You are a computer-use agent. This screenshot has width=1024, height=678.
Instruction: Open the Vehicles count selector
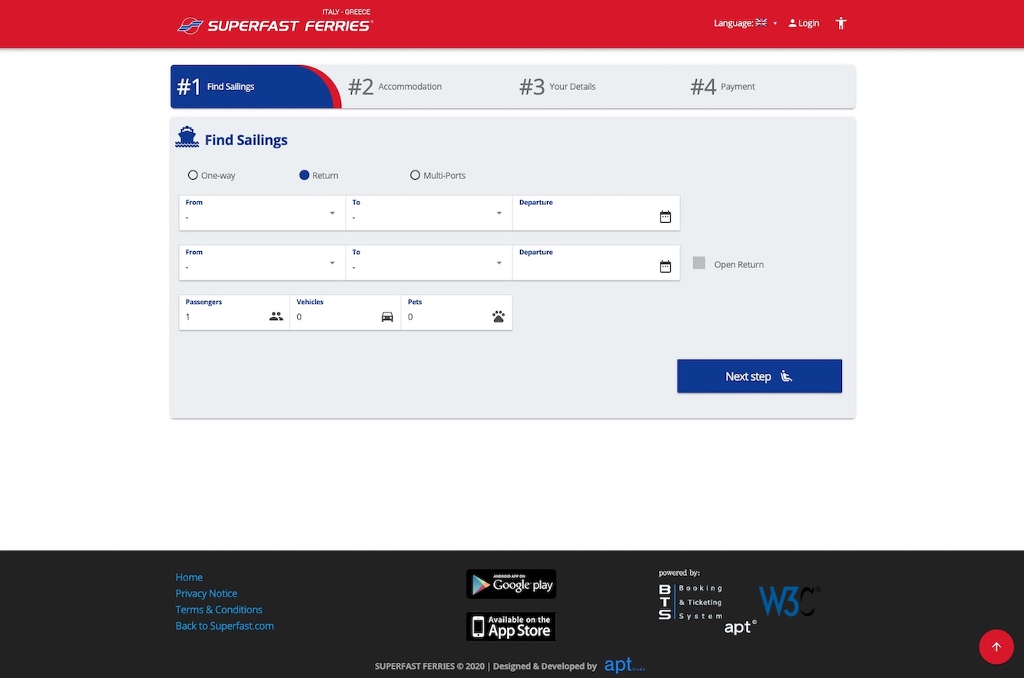[x=346, y=313]
